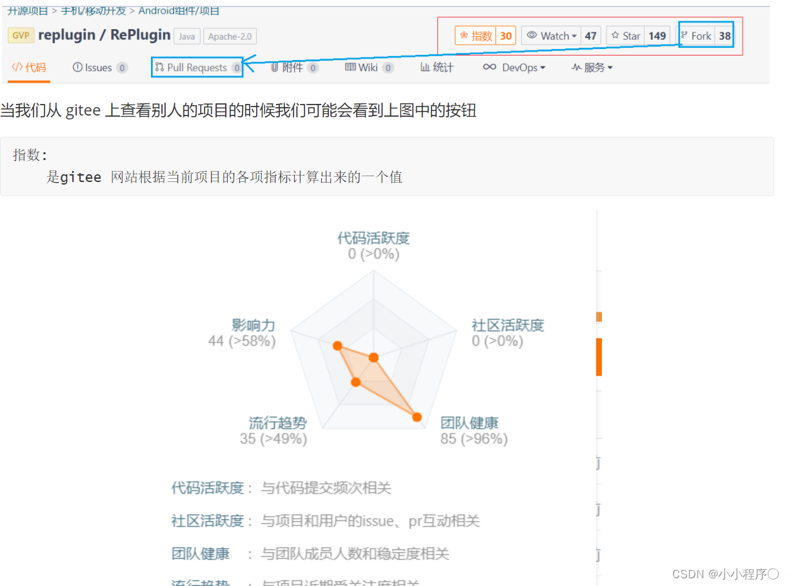Click the Wiki count badge 0
The width and height of the screenshot is (789, 586).
tap(388, 68)
